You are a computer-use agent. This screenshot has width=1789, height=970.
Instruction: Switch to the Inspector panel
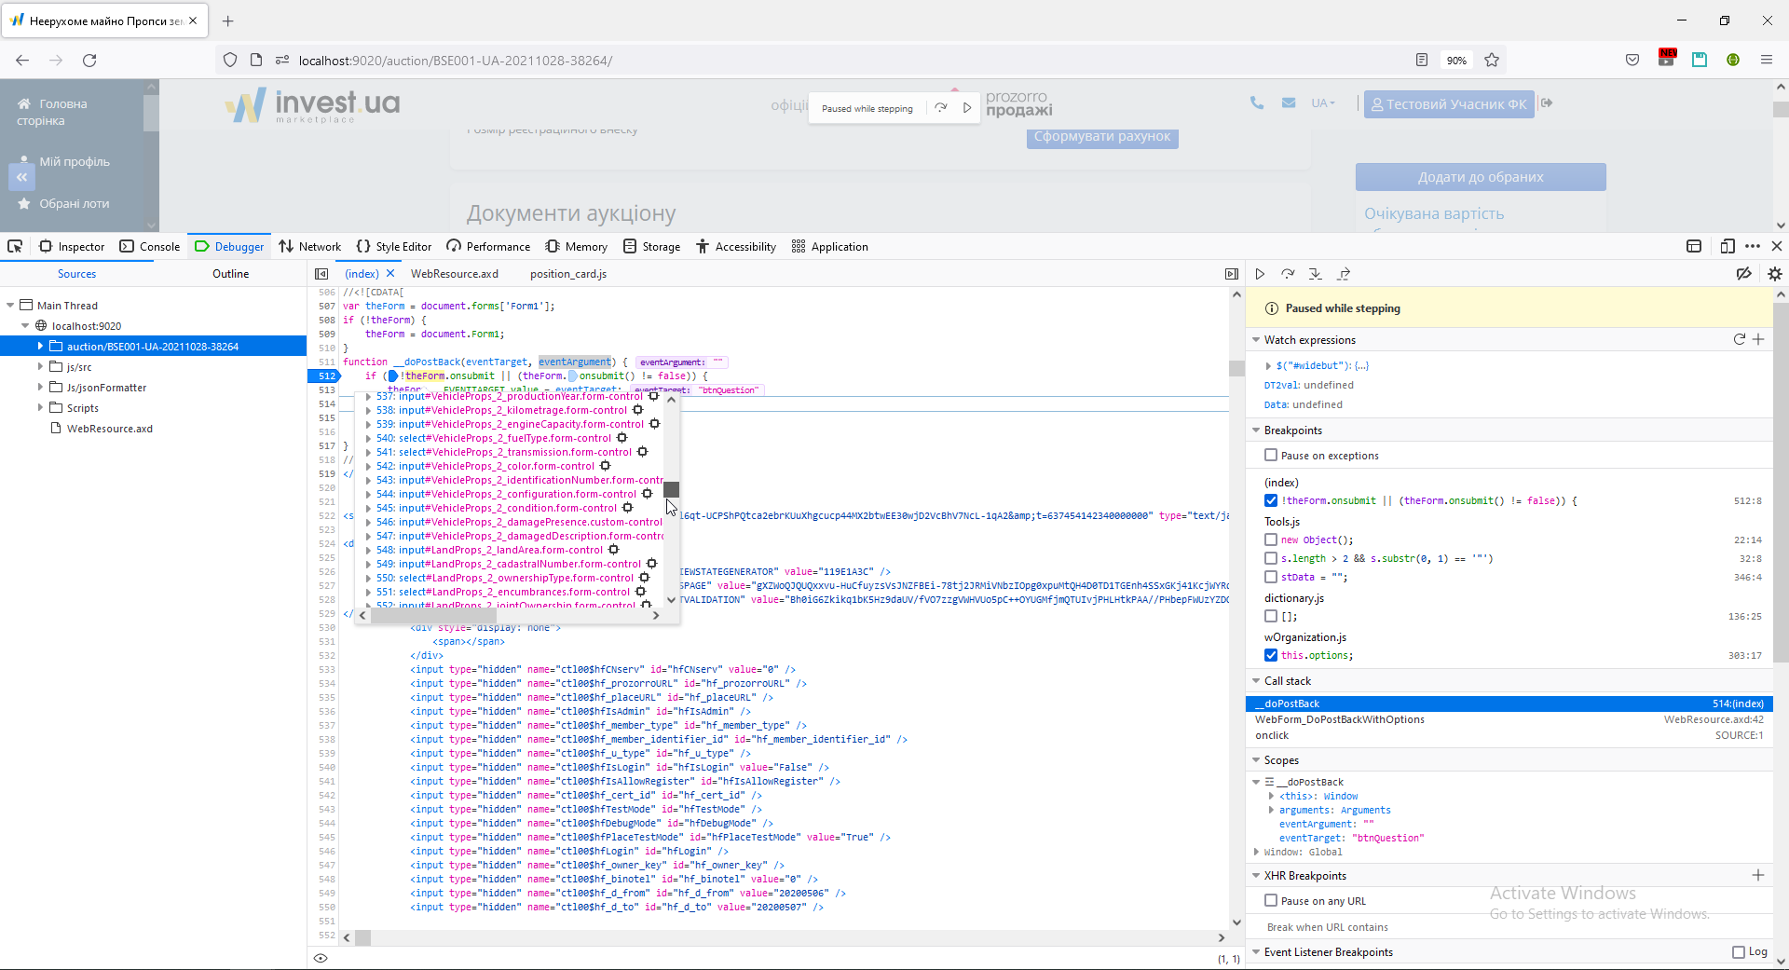[x=72, y=247]
